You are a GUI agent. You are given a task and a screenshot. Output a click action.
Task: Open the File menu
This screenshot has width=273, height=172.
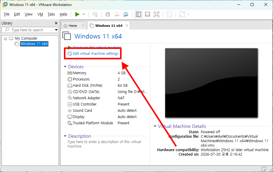(x=7, y=14)
